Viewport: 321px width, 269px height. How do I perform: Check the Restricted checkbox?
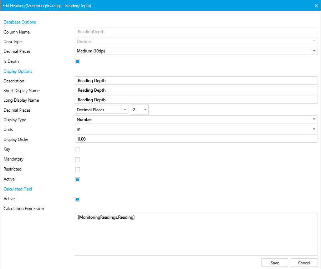[x=77, y=169]
